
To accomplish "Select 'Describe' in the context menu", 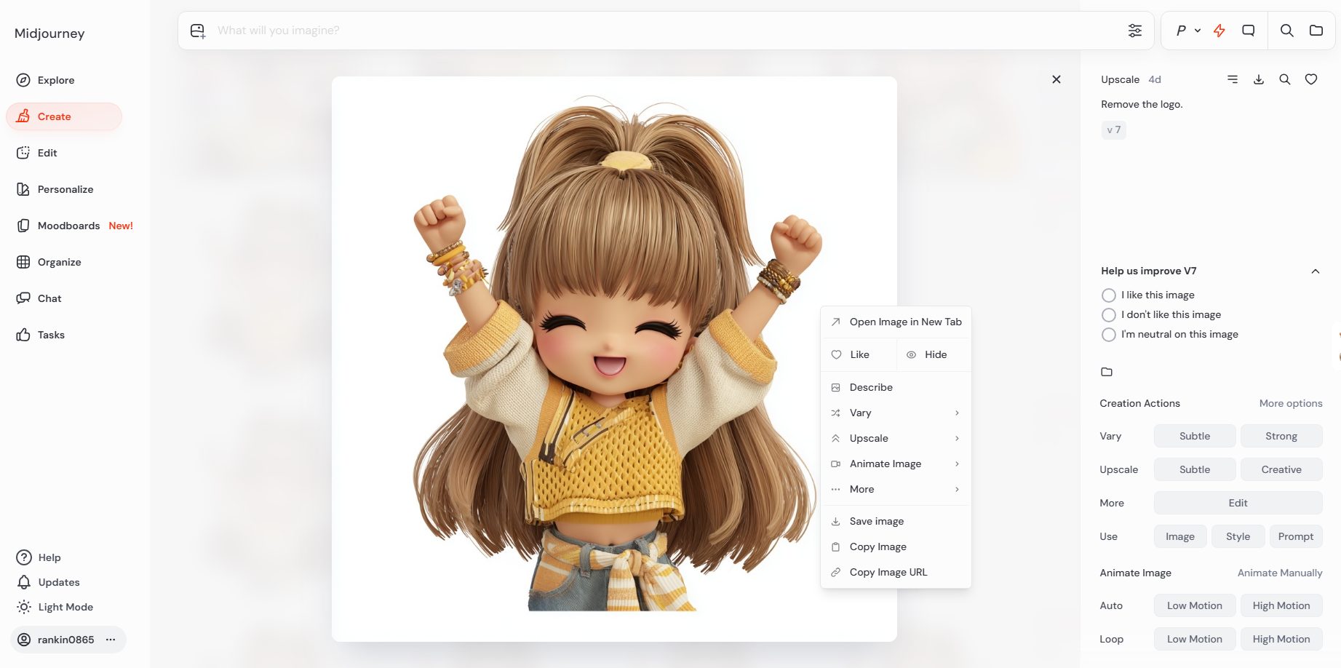I will [871, 387].
